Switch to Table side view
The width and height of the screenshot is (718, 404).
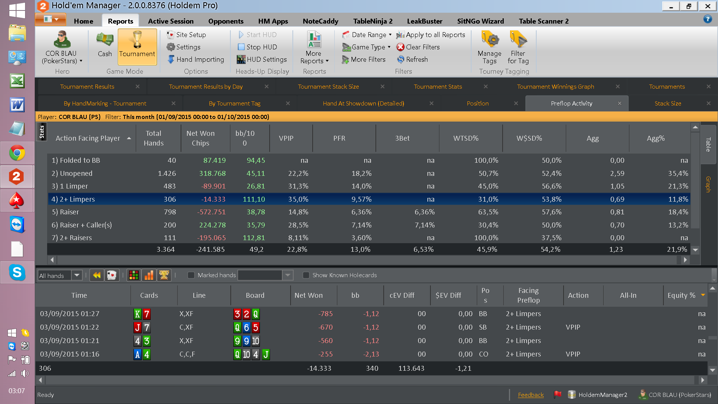pyautogui.click(x=708, y=144)
